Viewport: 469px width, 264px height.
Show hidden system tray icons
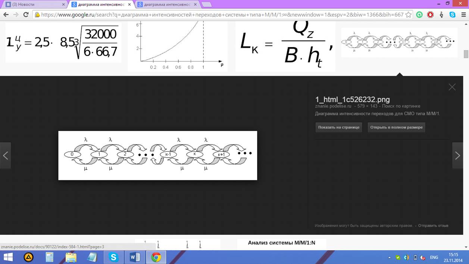pos(390,257)
